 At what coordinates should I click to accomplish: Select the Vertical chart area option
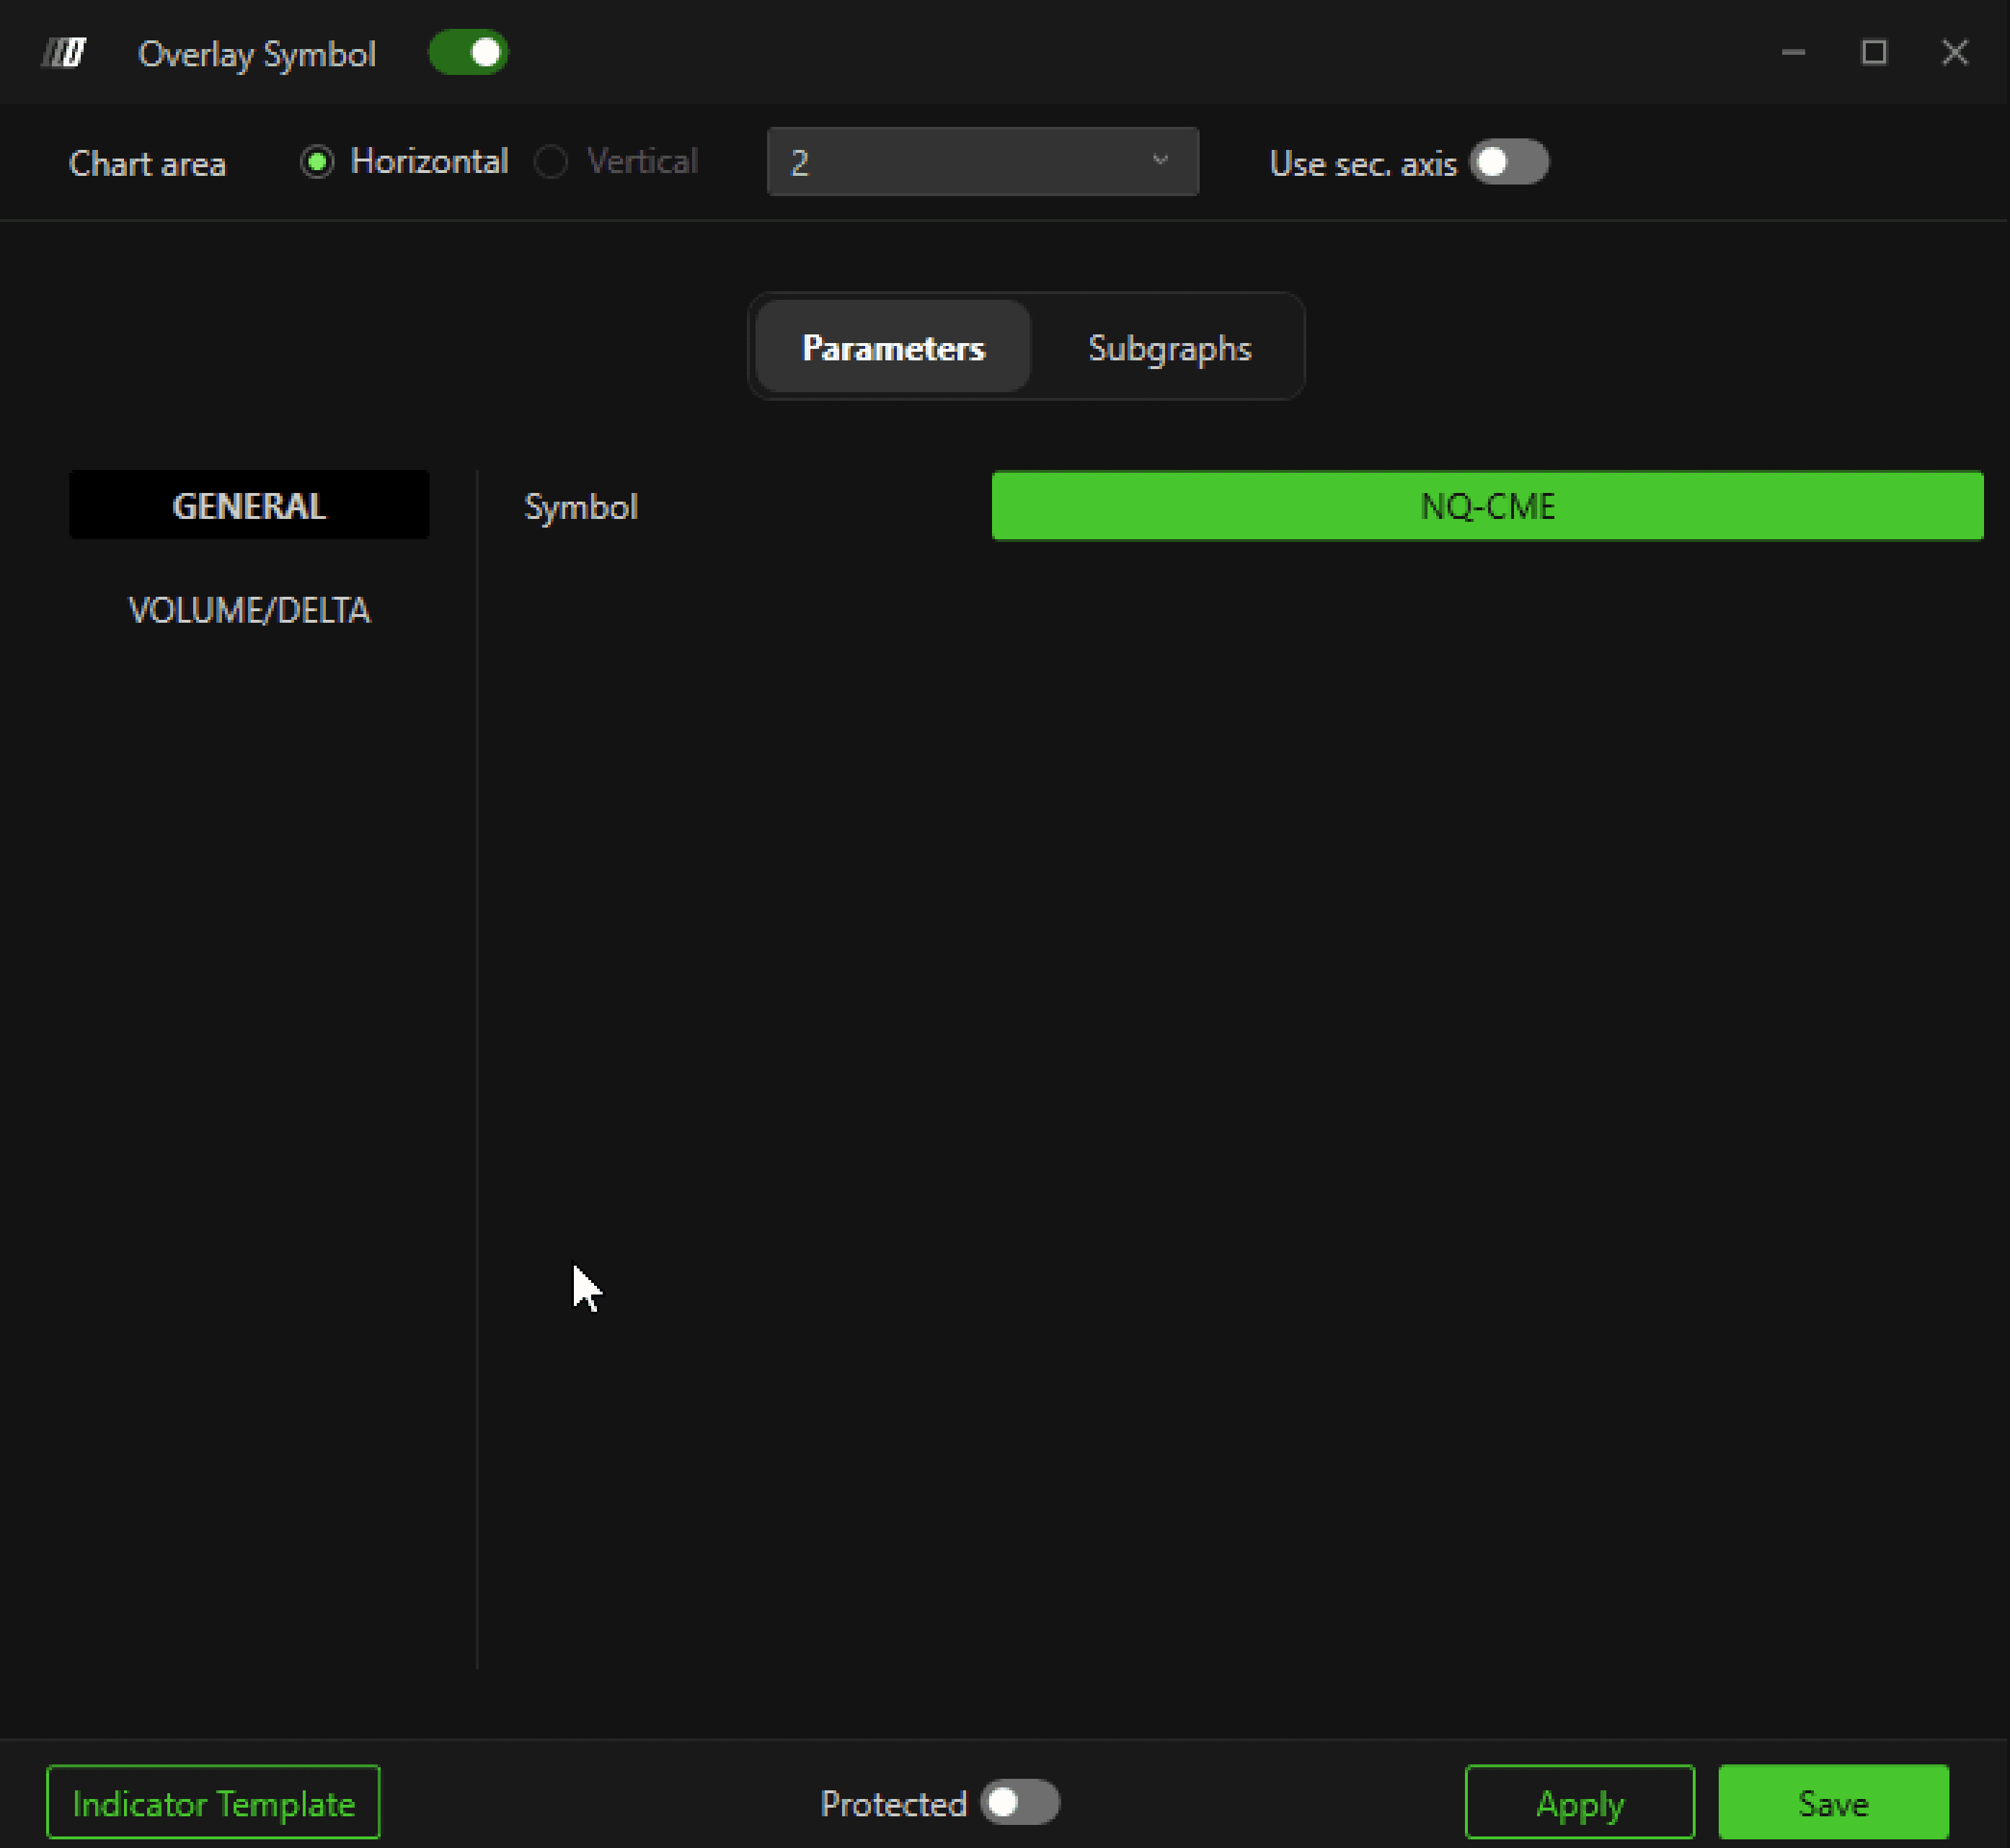(552, 162)
